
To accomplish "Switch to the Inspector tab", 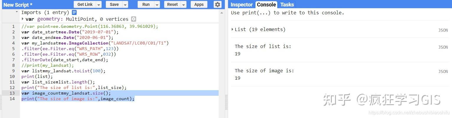I will click(x=242, y=5).
